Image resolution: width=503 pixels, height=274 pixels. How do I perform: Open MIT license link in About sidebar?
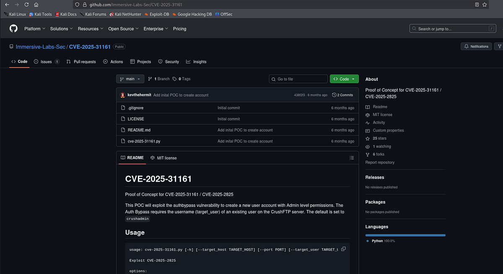pos(379,115)
